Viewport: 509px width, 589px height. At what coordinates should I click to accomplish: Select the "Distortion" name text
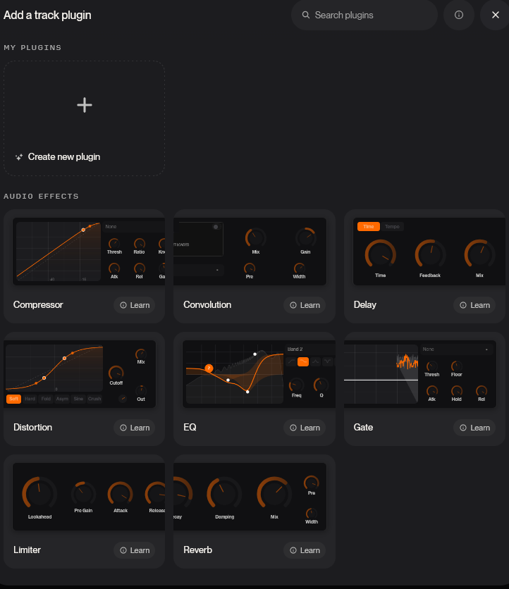tap(32, 427)
